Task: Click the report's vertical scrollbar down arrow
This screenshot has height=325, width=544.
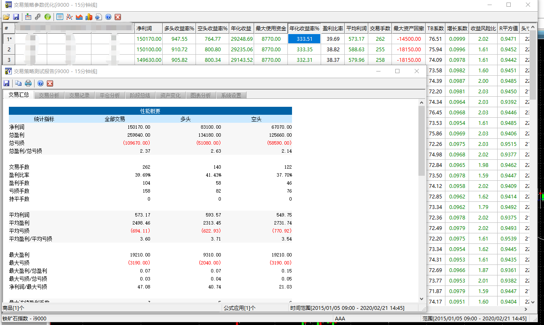Action: click(422, 299)
